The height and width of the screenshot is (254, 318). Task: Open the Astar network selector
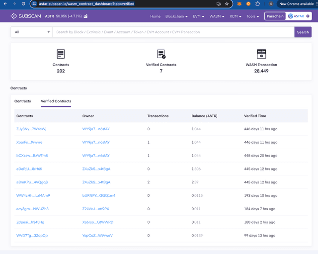[x=299, y=16]
